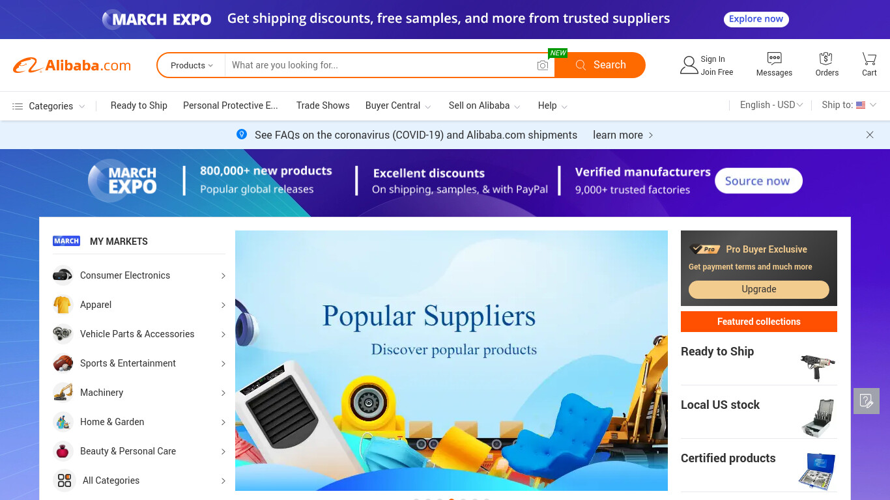This screenshot has height=500, width=890.
Task: Open the Local US stock collection thumbnail
Action: pos(817,417)
